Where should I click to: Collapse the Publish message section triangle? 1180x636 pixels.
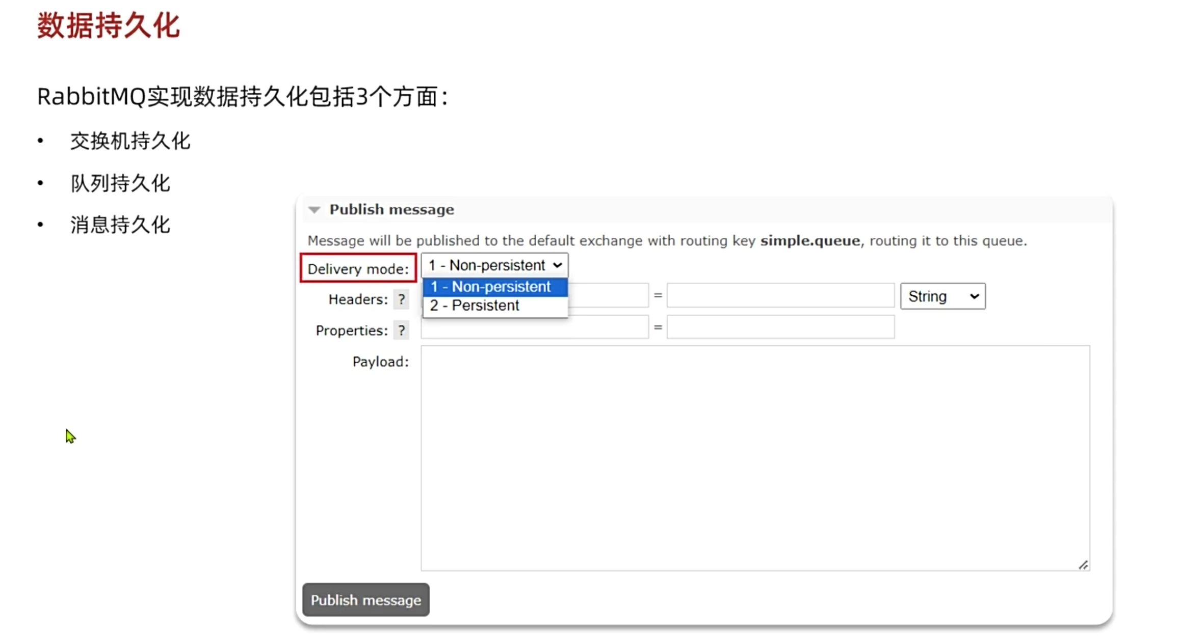pos(314,210)
